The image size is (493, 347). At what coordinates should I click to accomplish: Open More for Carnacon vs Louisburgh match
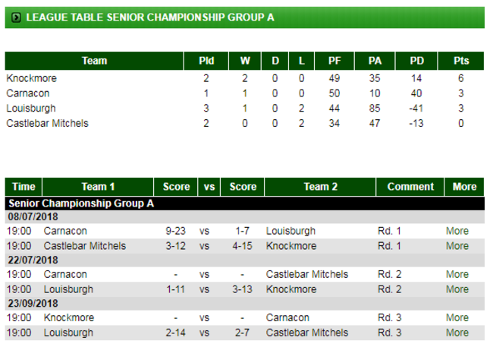(457, 231)
